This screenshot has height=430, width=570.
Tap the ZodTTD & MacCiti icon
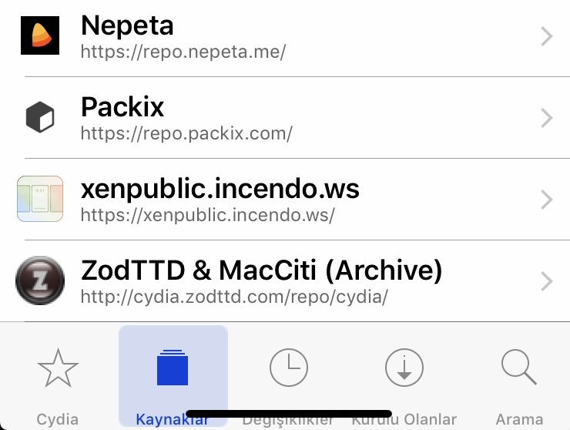[x=39, y=281]
